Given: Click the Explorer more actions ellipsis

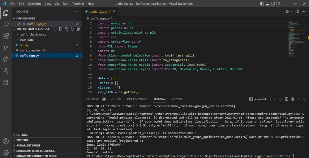Looking at the screenshot, I should (x=76, y=12).
